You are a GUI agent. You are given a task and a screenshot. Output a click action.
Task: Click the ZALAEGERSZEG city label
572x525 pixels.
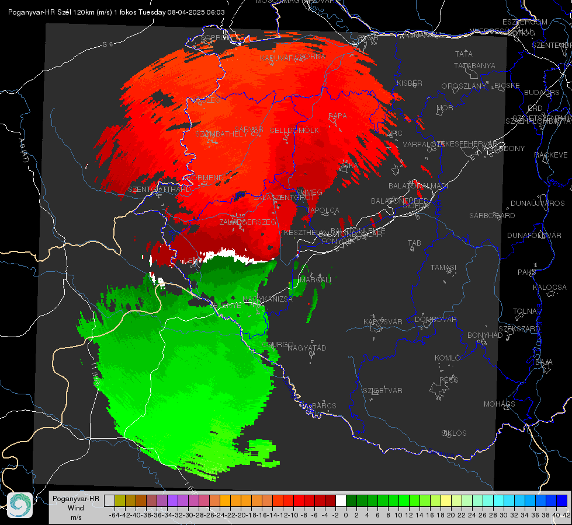(248, 222)
